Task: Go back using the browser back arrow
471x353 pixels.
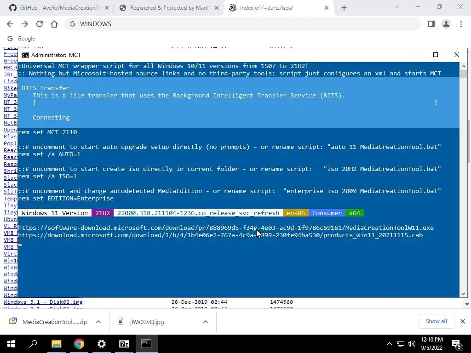Action: pyautogui.click(x=10, y=24)
